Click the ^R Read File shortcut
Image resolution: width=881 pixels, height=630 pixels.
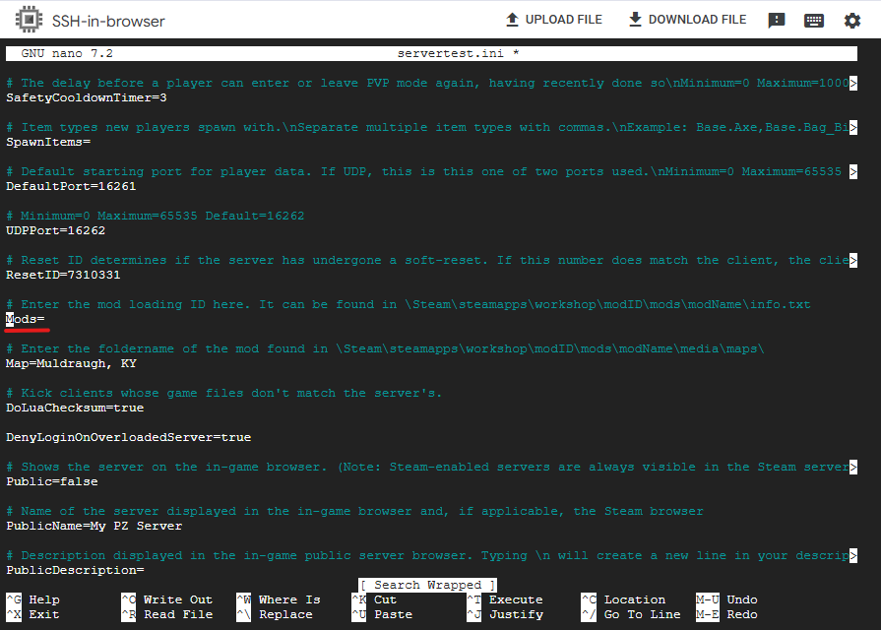point(167,615)
